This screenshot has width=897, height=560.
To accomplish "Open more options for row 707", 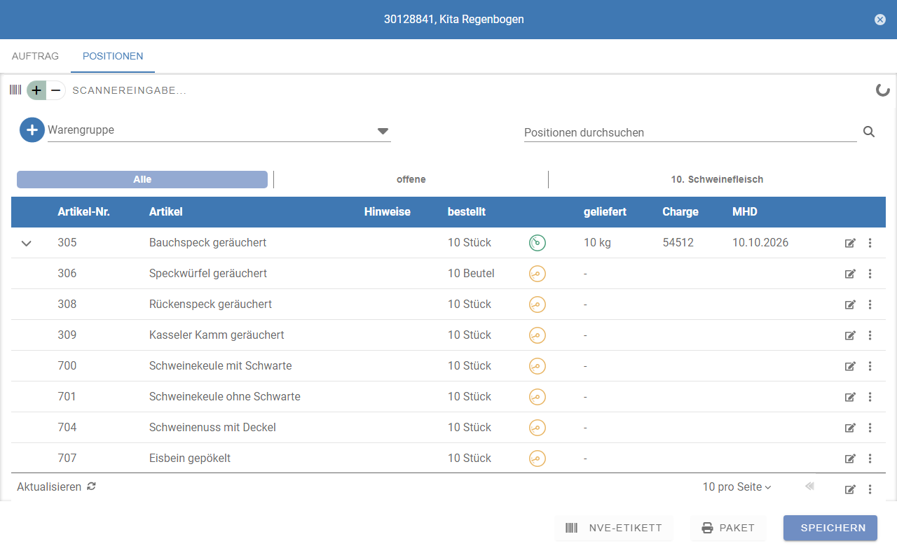I will pos(870,458).
